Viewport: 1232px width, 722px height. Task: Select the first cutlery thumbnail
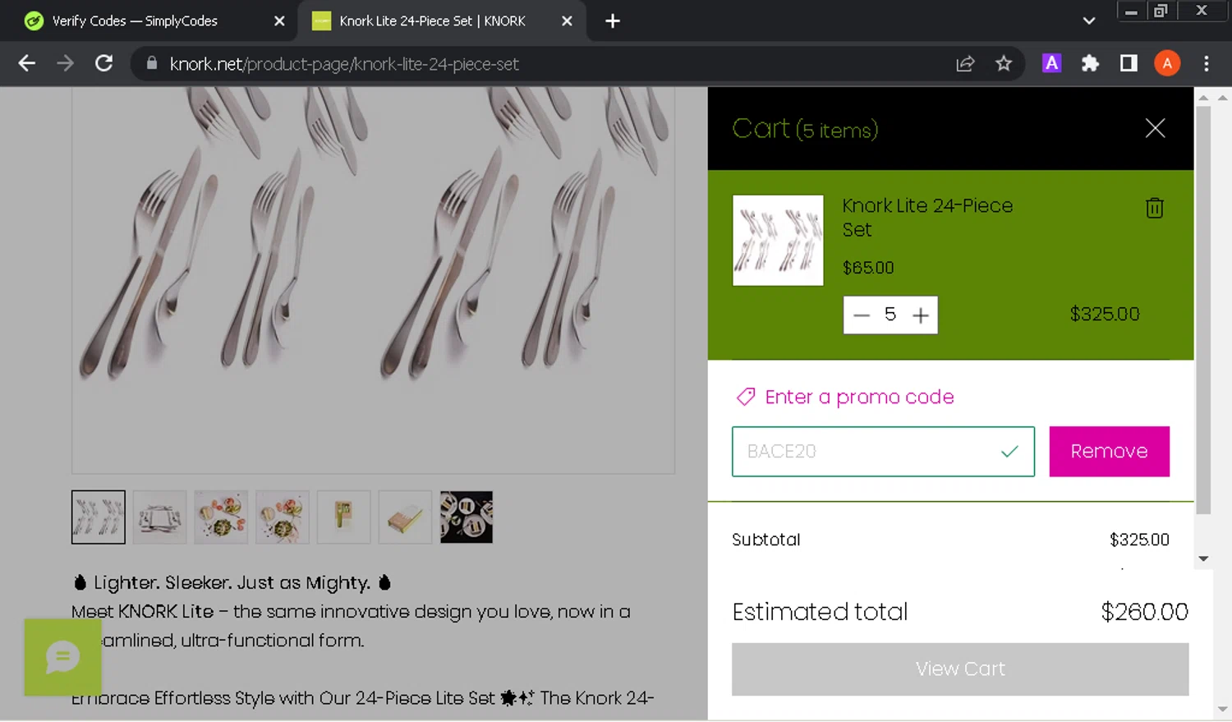99,517
